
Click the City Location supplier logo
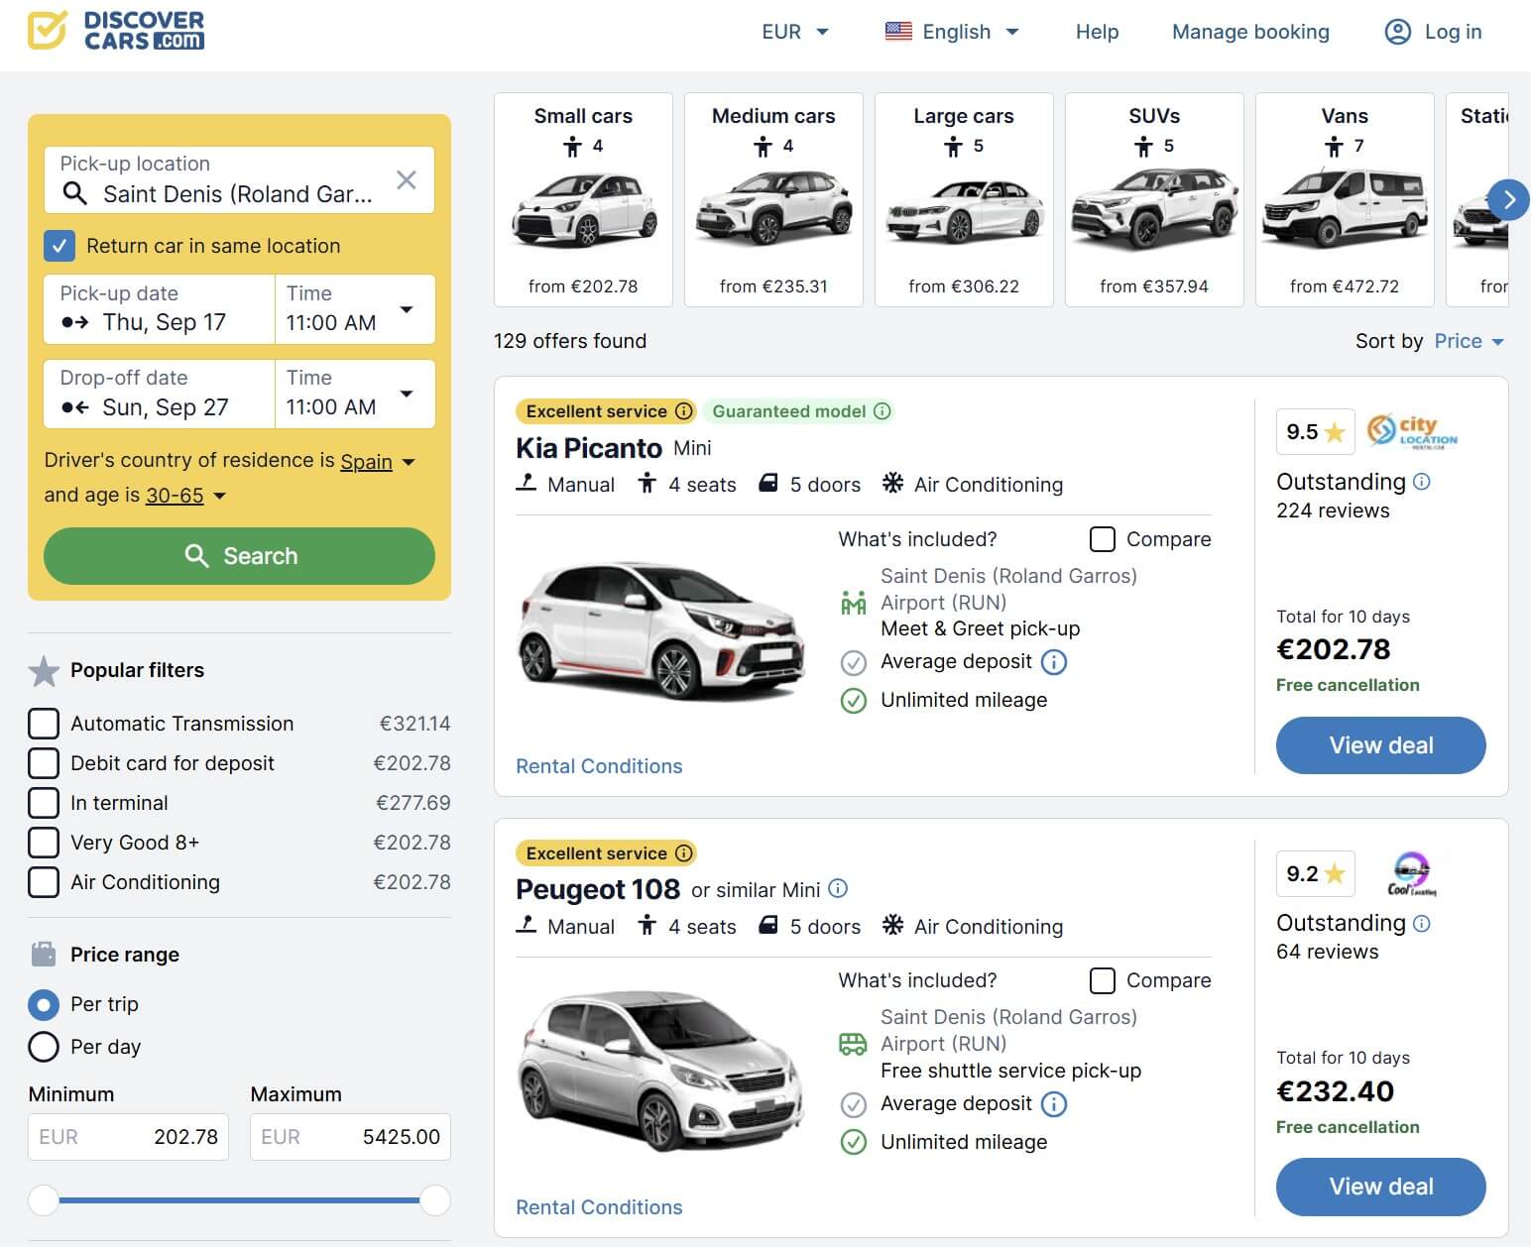pyautogui.click(x=1412, y=431)
